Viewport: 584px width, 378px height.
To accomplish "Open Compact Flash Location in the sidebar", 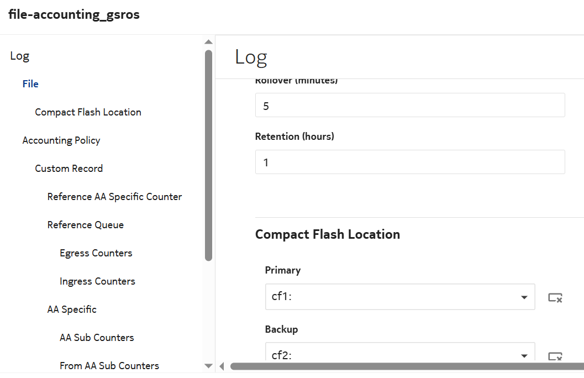I will (x=88, y=112).
